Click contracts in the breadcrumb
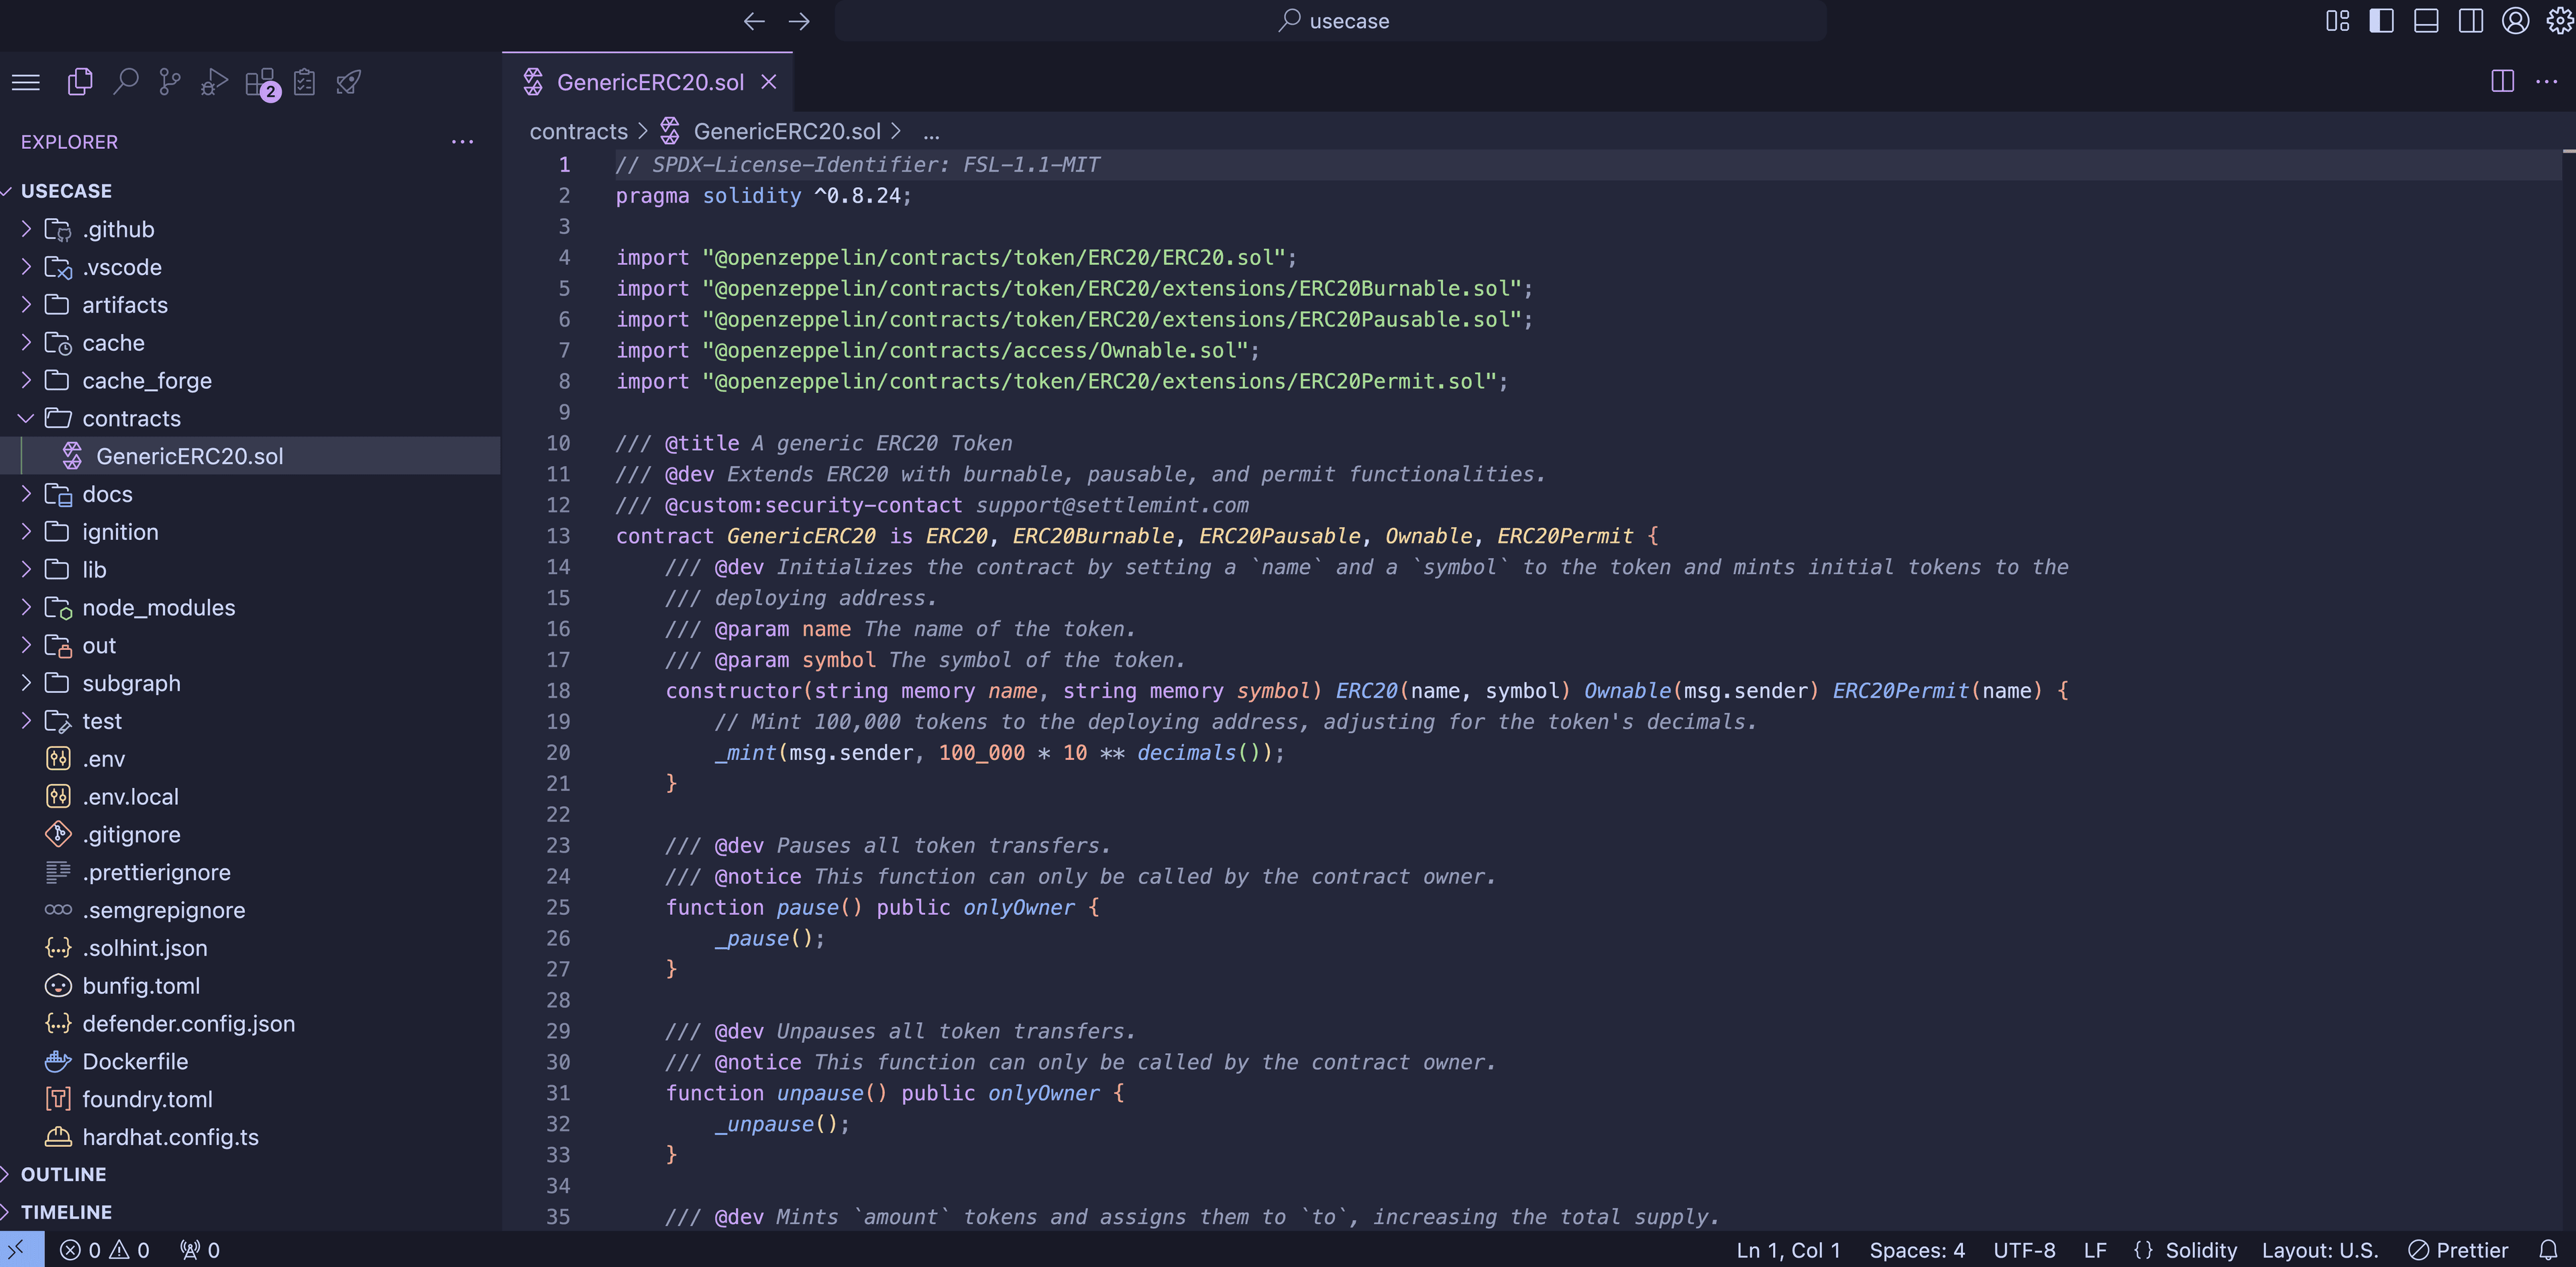The image size is (2576, 1267). [x=578, y=132]
